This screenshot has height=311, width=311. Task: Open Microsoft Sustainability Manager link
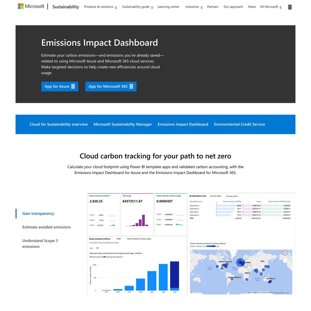123,124
